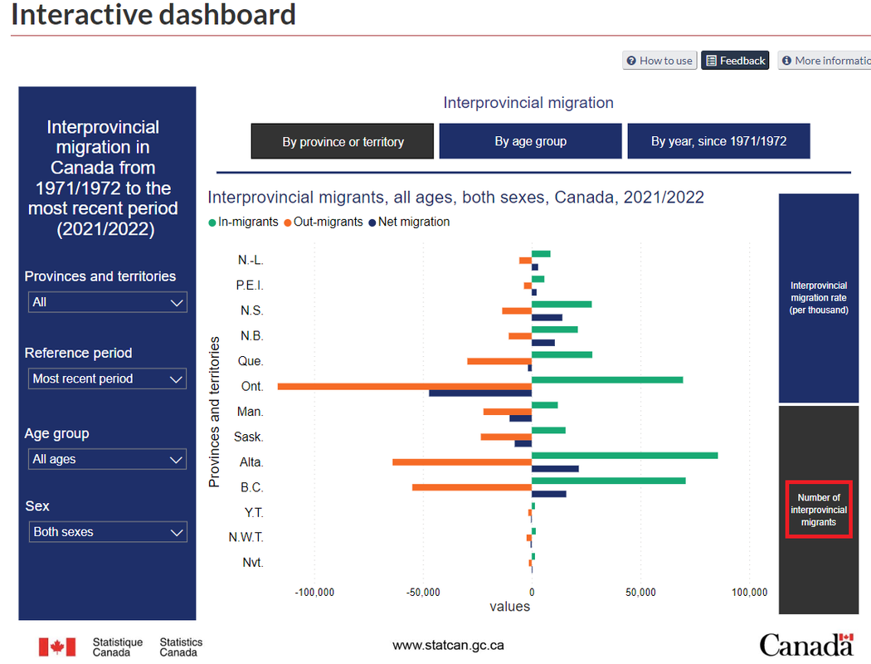The image size is (871, 664).
Task: Select the By province or territory tab
Action: pos(343,142)
